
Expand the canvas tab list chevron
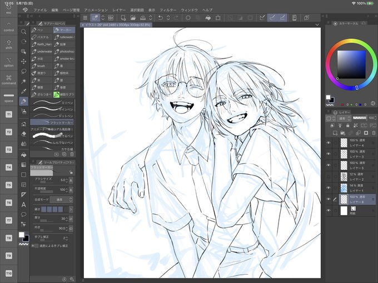[317, 25]
